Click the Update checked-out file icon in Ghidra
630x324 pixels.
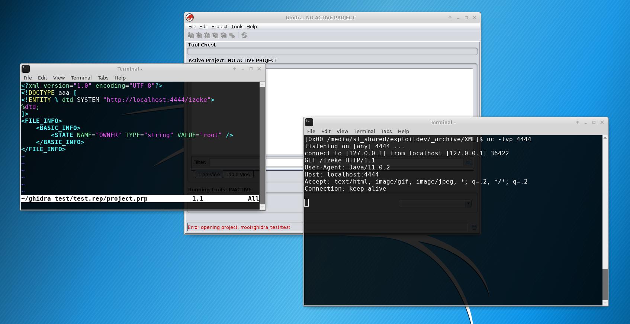tap(207, 35)
